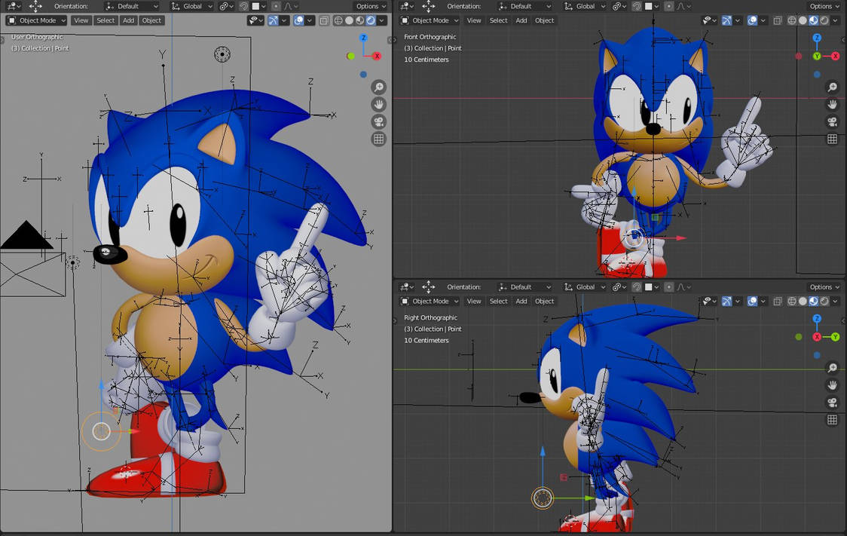Toggle Show Overlays in User Orthographic viewport
Viewport: 847px width, 536px height.
click(298, 20)
